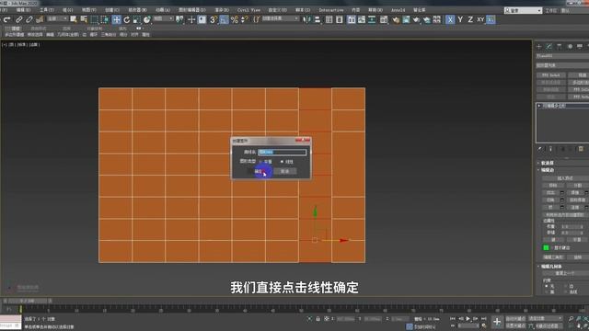Image resolution: width=589 pixels, height=331 pixels.
Task: Open the Curve Editor icon
Action: [x=362, y=19]
